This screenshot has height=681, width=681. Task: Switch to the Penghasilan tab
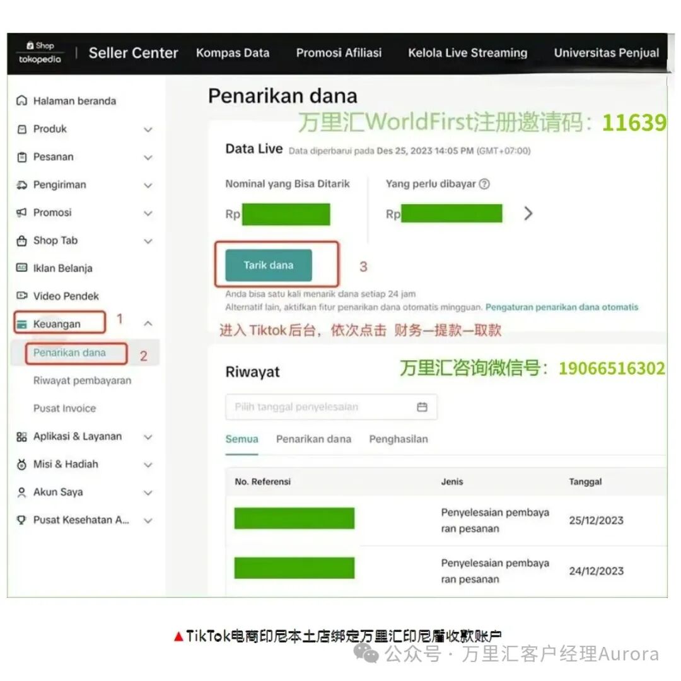coord(399,439)
